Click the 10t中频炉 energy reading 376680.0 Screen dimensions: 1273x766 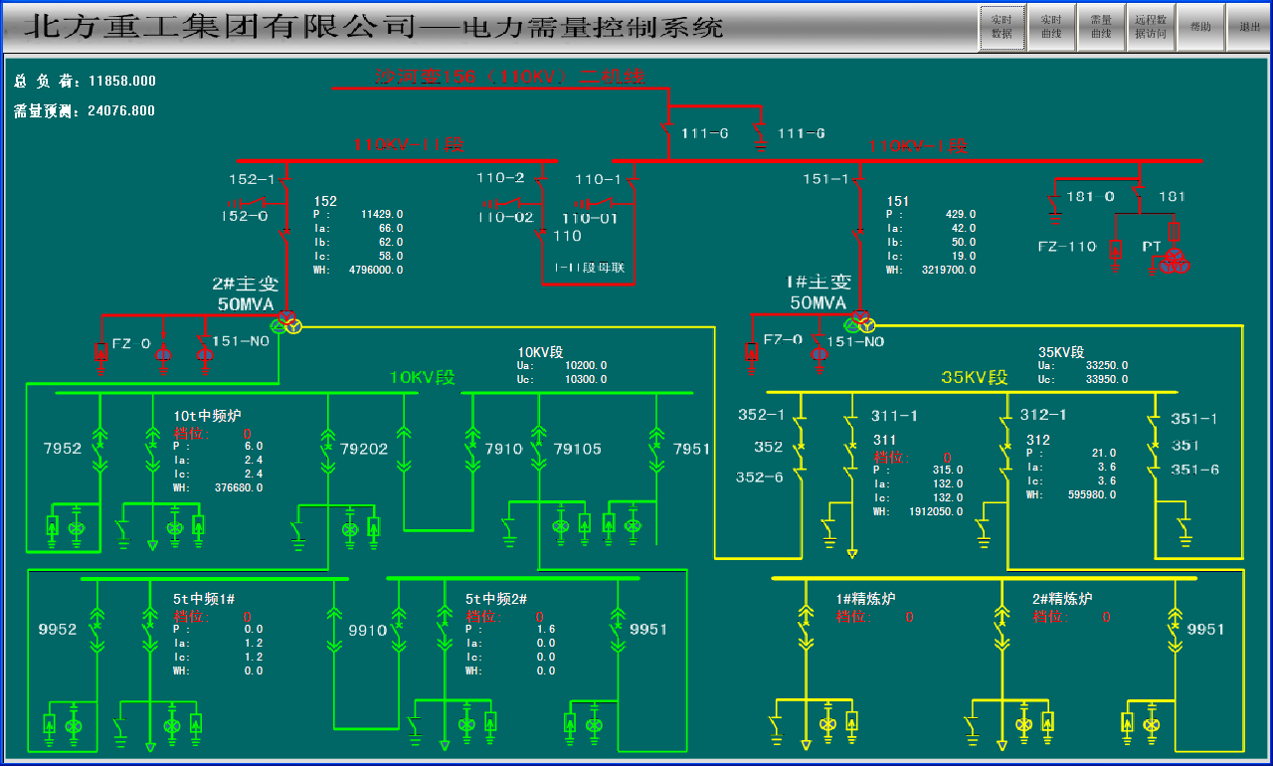pos(240,487)
